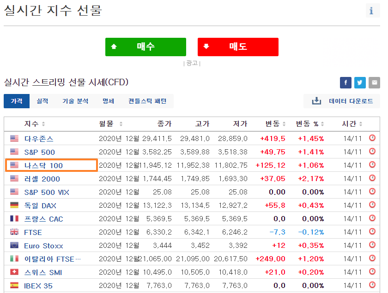Viewport: 388px width, 293px height.
Task: Click the -0.12% change value for FTSE
Action: [x=311, y=232]
